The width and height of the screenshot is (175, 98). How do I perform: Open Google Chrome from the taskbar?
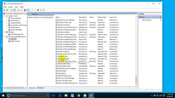(78, 96)
